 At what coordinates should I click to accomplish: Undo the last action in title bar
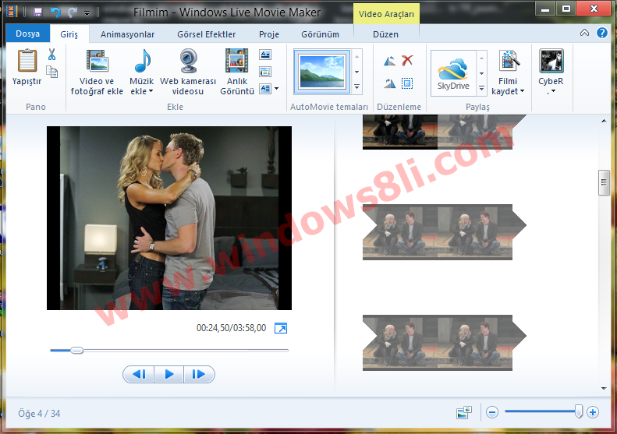coord(55,12)
